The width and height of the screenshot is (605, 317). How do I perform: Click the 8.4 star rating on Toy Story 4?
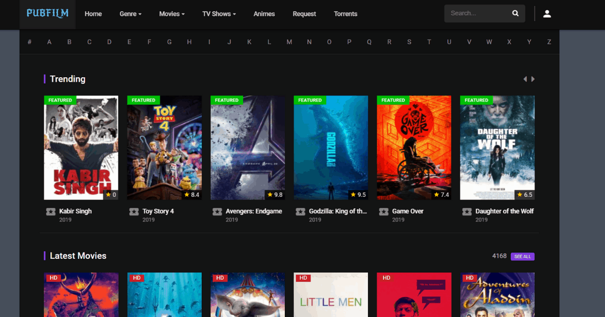[x=192, y=195]
